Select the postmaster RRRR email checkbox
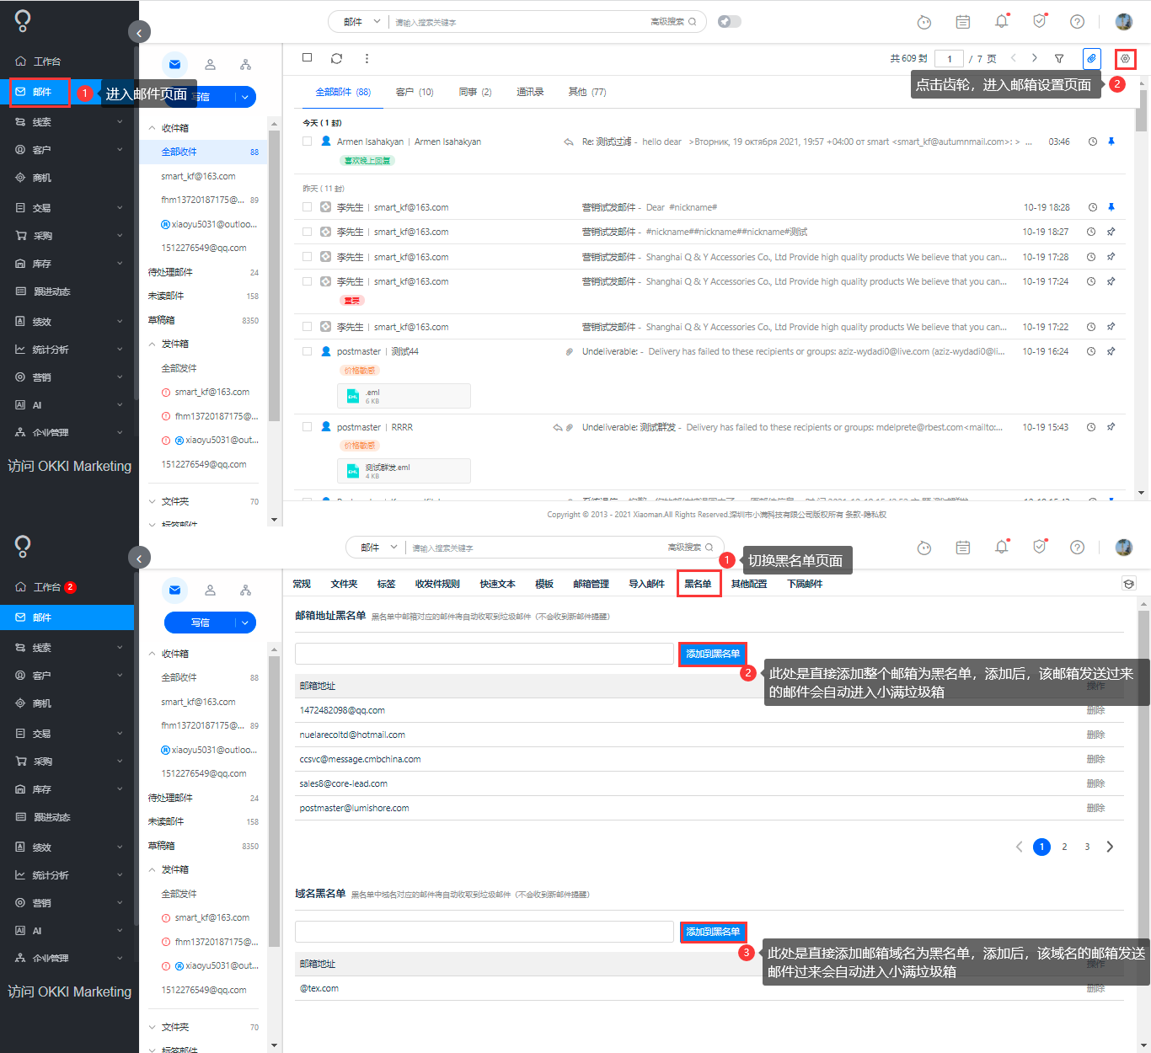This screenshot has height=1053, width=1151. click(x=308, y=427)
